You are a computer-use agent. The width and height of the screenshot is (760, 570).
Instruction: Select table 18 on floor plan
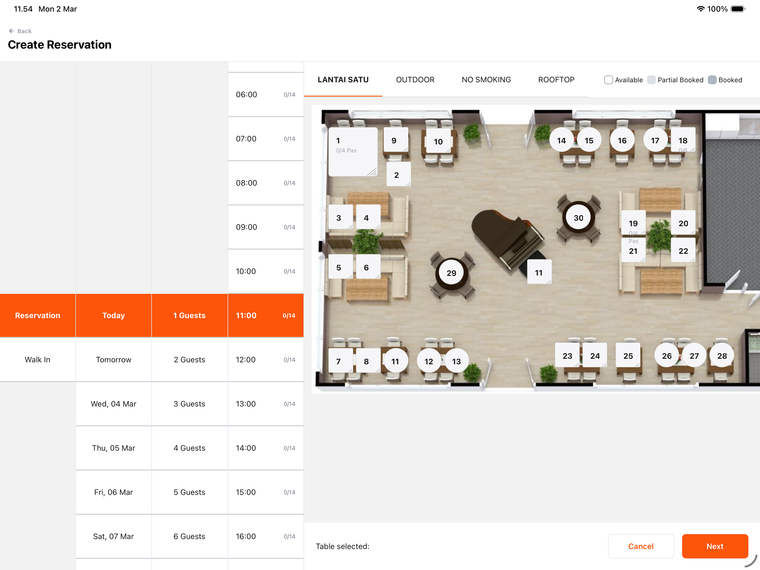(x=683, y=140)
